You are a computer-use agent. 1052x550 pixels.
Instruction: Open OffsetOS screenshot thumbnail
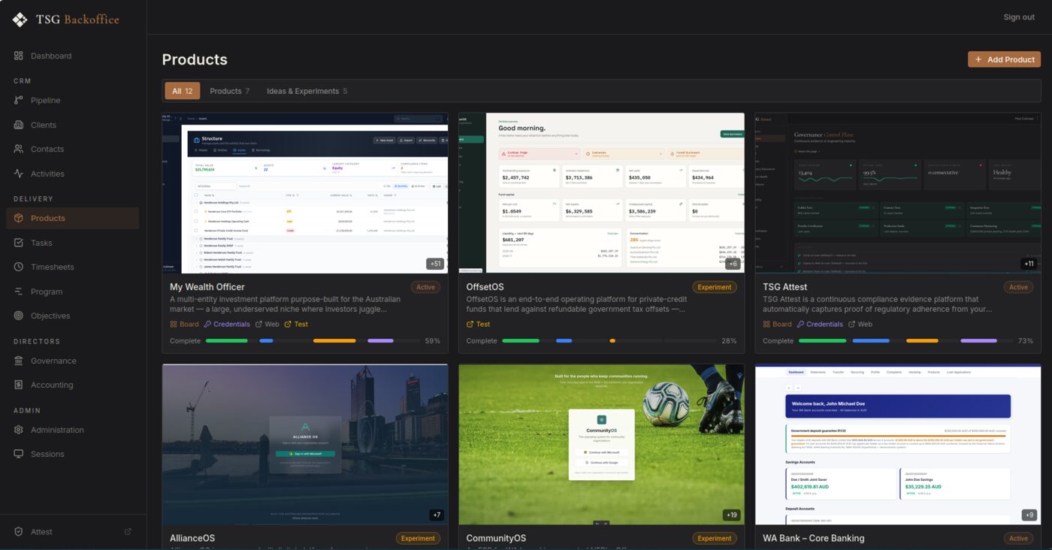(602, 193)
